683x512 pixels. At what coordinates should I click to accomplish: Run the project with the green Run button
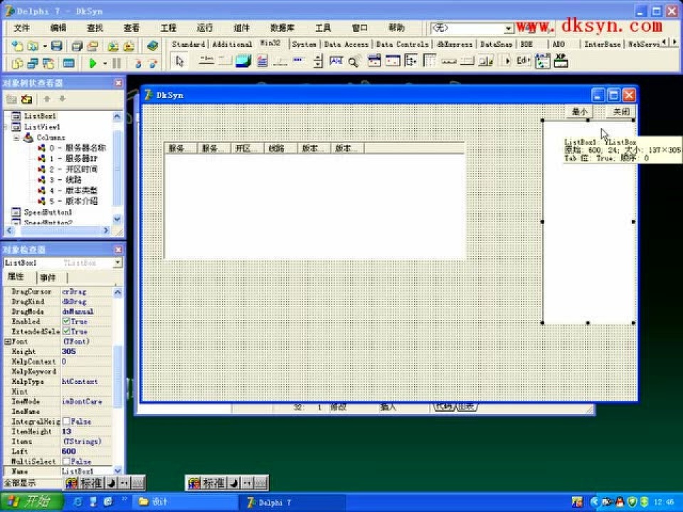pos(93,63)
